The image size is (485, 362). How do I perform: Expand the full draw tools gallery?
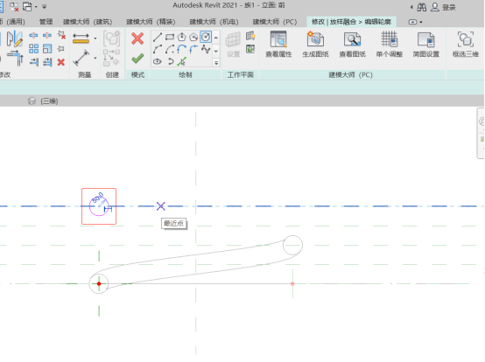pos(216,63)
